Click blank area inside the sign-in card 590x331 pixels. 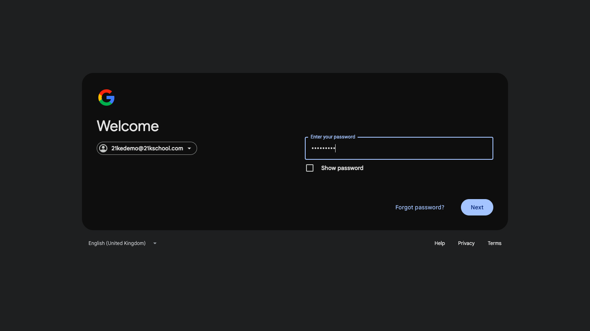(205, 197)
